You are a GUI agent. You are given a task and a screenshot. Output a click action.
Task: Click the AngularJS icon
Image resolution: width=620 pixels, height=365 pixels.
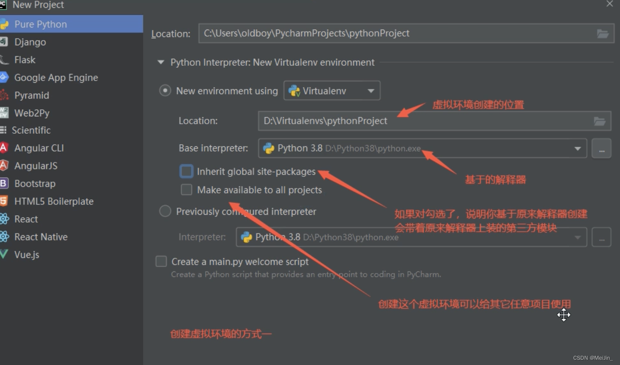pyautogui.click(x=3, y=166)
